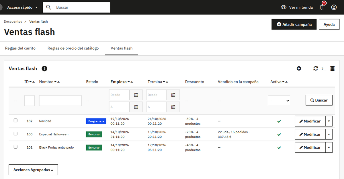
Task: Click the Empieza column header
Action: 118,82
